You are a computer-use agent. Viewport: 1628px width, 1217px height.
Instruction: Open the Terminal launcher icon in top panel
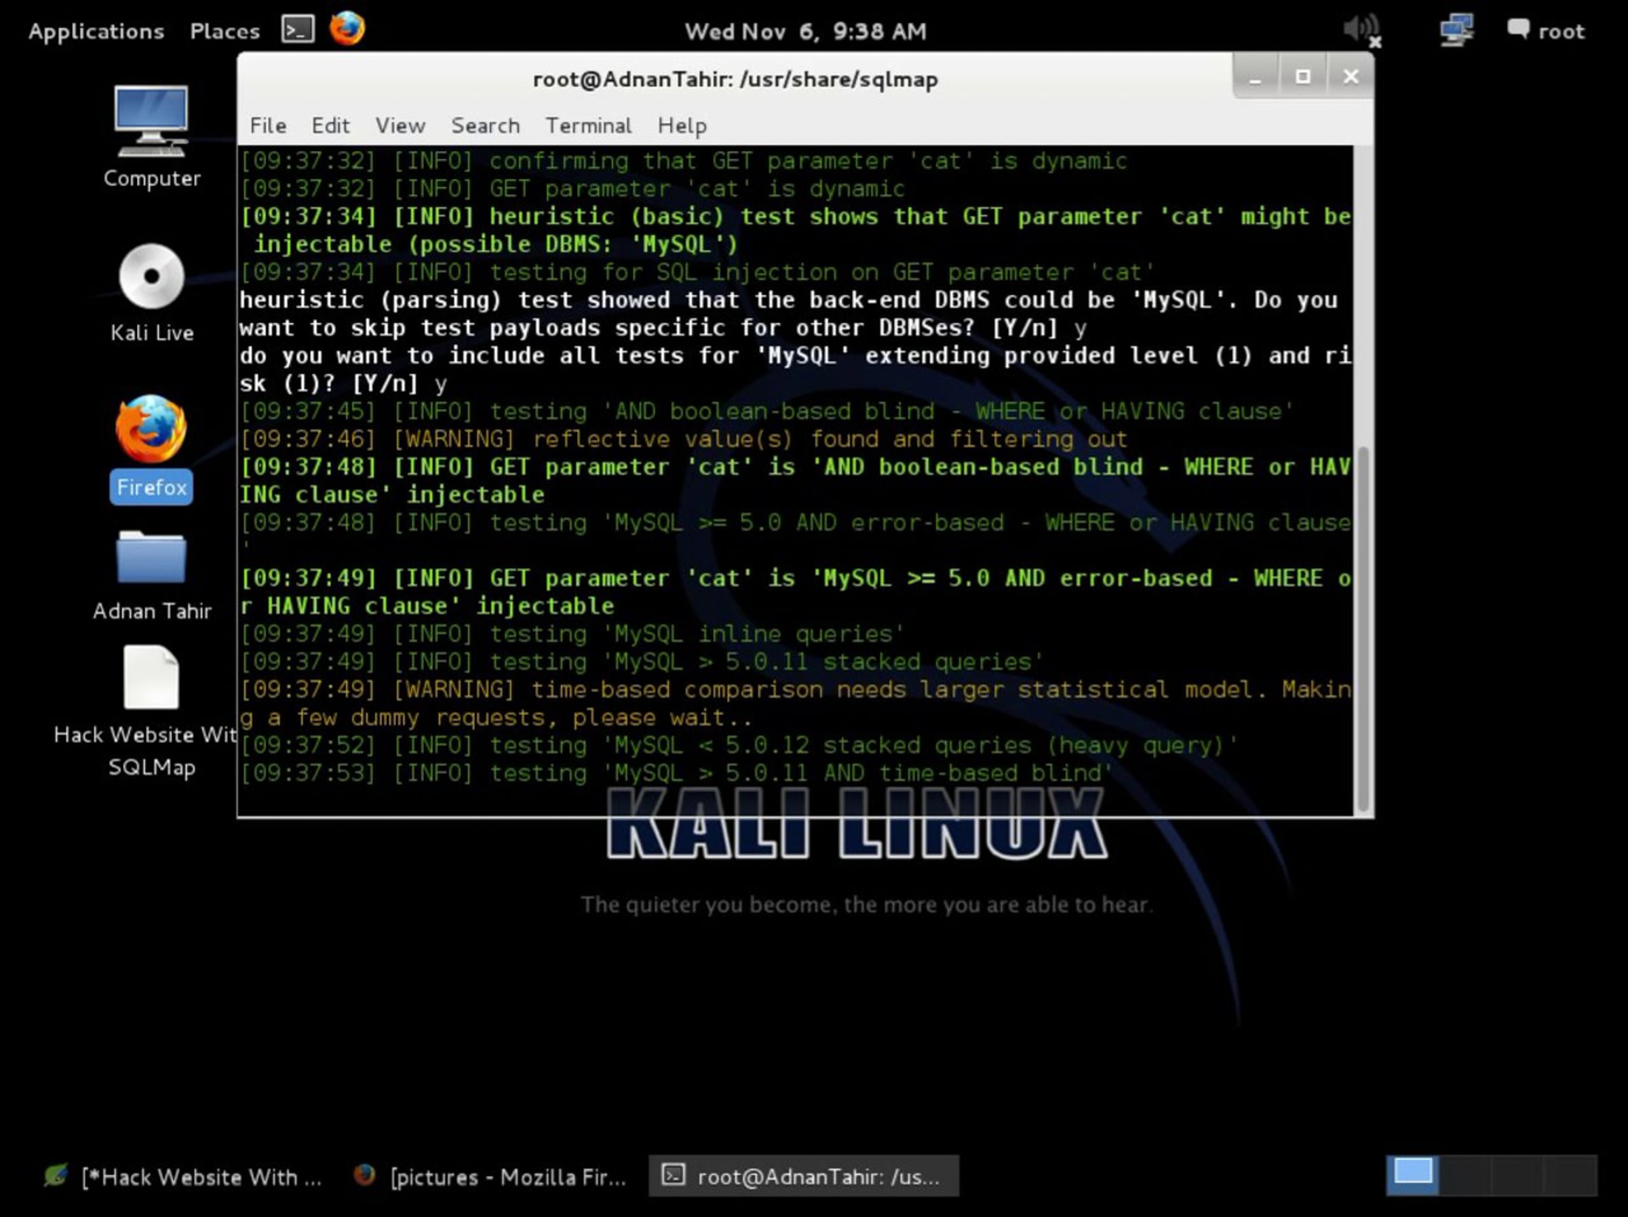tap(298, 29)
